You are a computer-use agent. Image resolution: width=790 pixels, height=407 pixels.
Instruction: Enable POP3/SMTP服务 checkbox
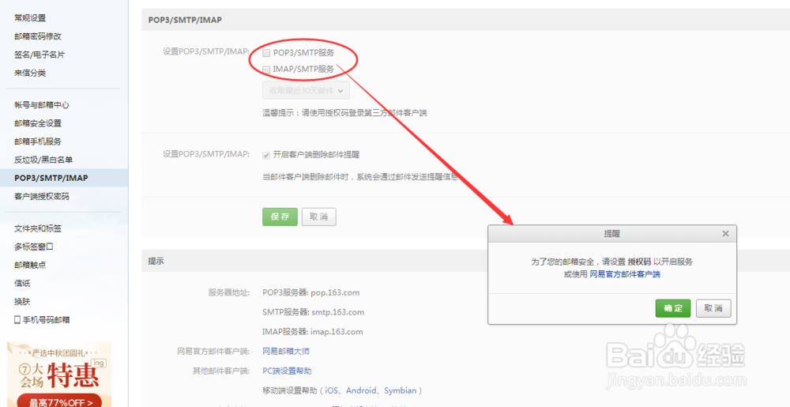point(266,53)
